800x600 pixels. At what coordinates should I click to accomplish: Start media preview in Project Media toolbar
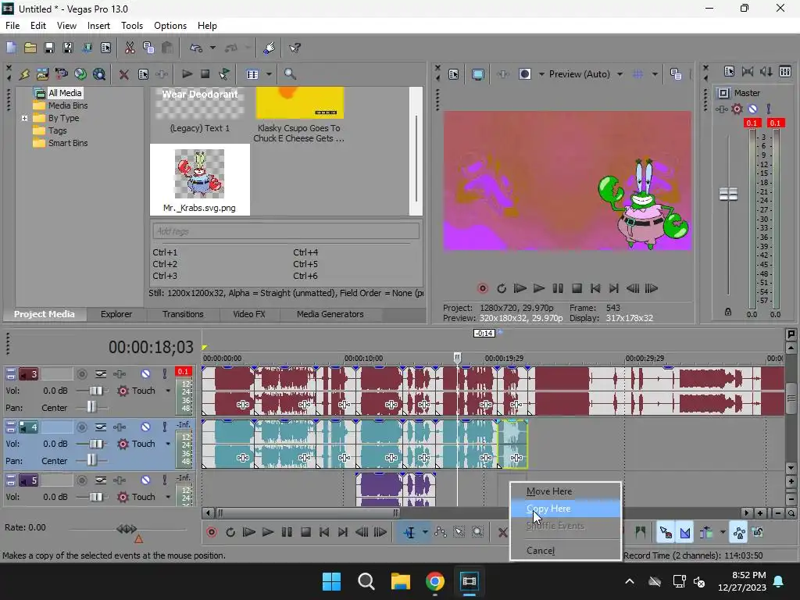click(x=187, y=74)
